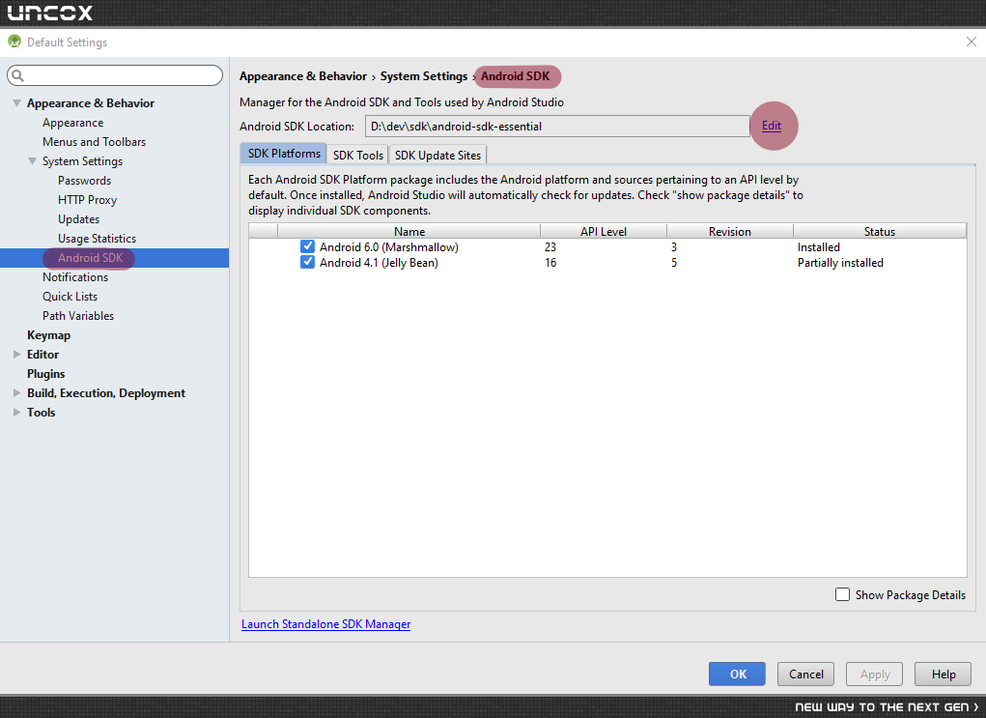Click 'Installed' status cell for Marshmallow
Viewport: 986px width, 718px height.
(x=818, y=247)
